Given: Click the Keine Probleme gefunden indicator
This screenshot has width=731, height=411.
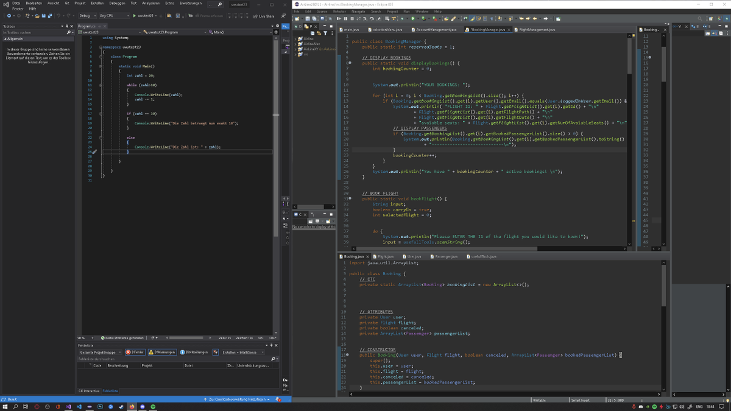Looking at the screenshot, I should (122, 337).
